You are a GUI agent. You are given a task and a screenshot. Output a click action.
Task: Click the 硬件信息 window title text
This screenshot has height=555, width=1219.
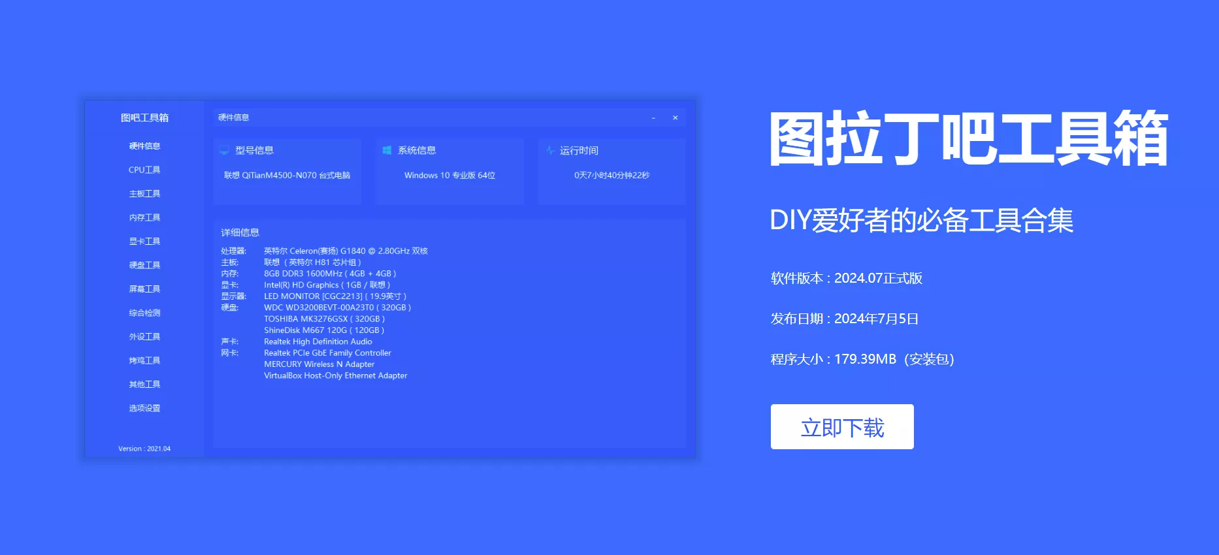(233, 118)
